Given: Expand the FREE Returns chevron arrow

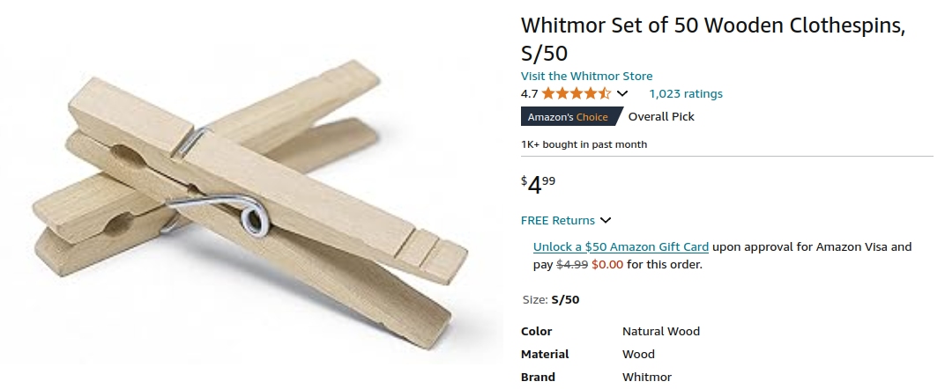Looking at the screenshot, I should [x=606, y=220].
